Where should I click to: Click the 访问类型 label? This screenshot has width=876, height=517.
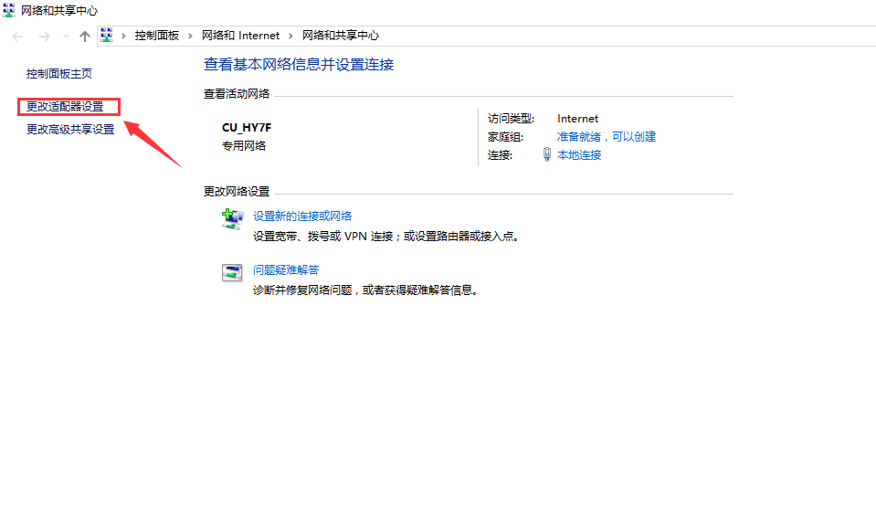point(511,119)
